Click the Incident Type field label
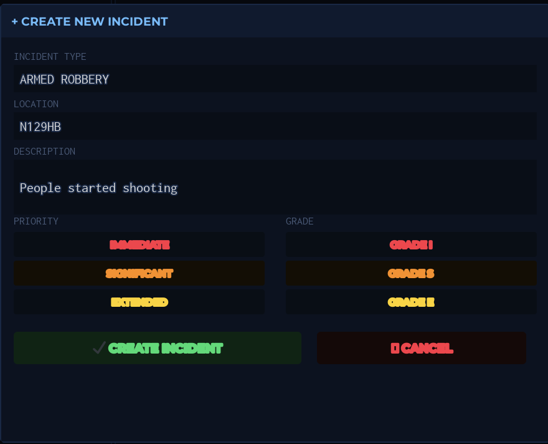 [x=50, y=57]
